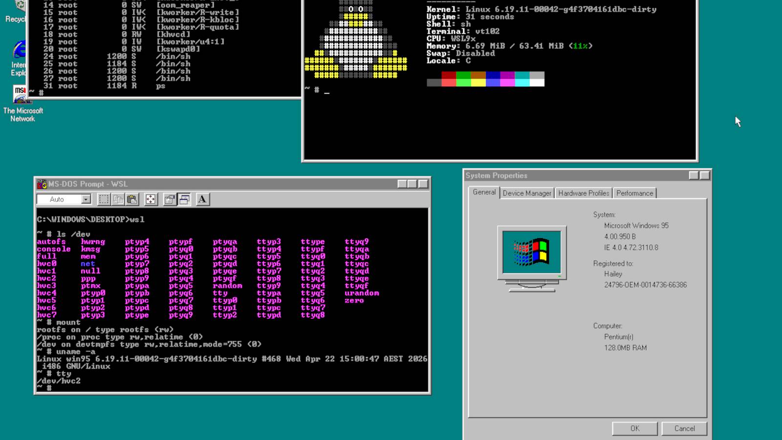
Task: Open Font settings with the A toolbar button
Action: 202,199
